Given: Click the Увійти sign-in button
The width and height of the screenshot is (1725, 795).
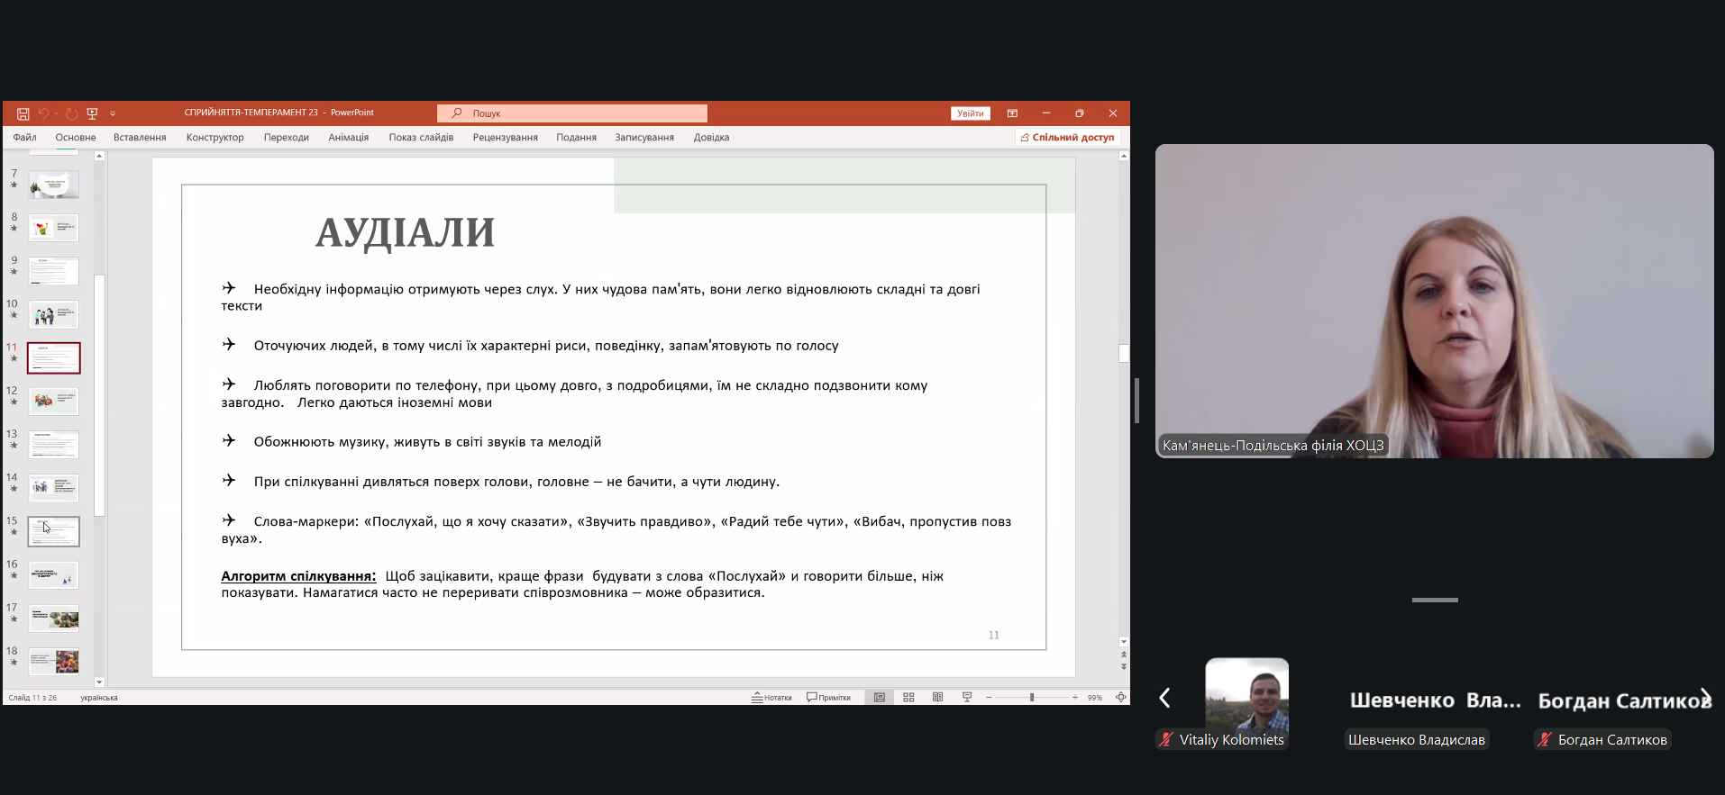Looking at the screenshot, I should pyautogui.click(x=970, y=113).
